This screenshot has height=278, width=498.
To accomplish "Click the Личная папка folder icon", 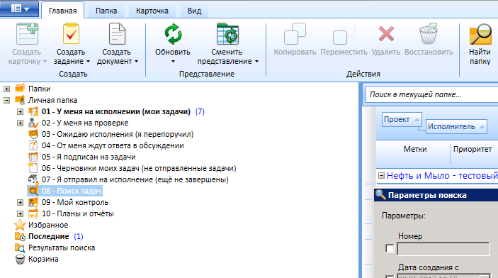I will pyautogui.click(x=20, y=100).
